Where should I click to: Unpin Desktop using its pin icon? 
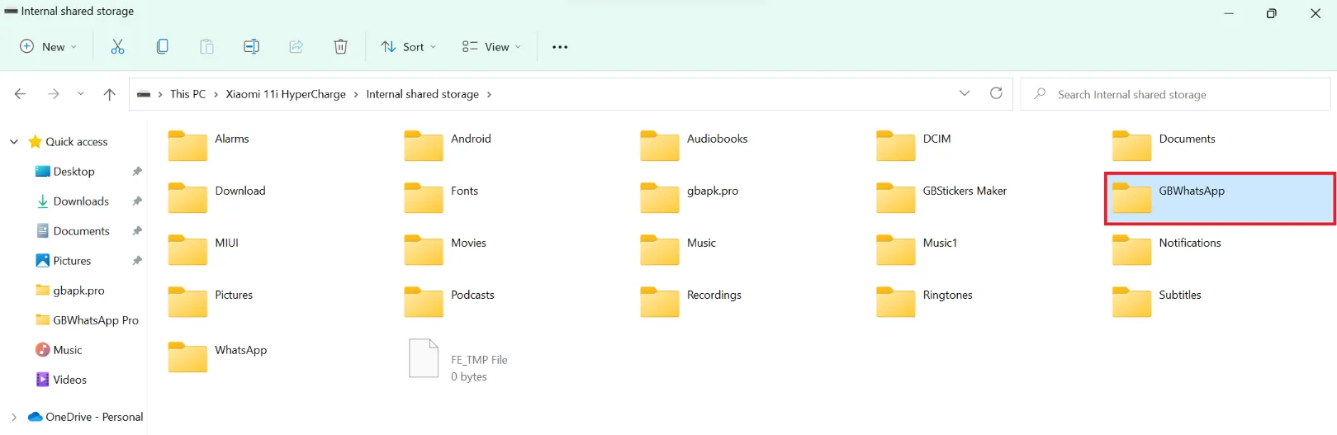click(x=137, y=172)
